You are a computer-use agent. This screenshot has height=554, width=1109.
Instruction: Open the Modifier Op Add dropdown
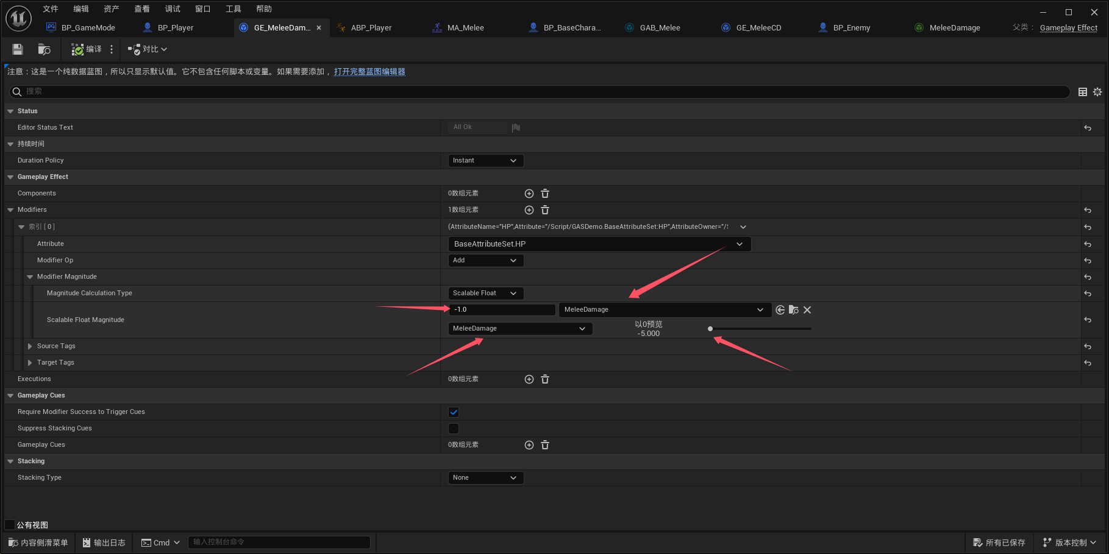click(485, 261)
